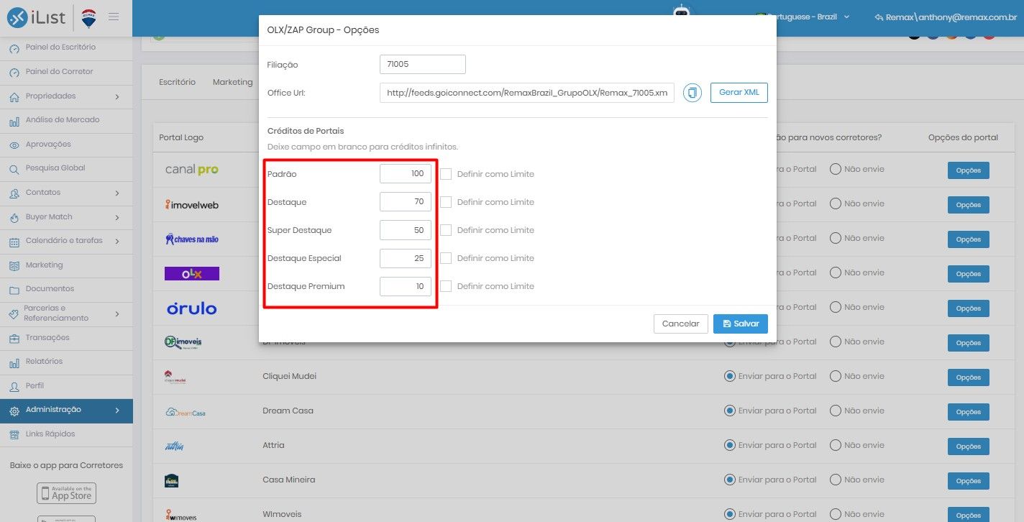Image resolution: width=1024 pixels, height=522 pixels.
Task: Check Definir como Limite for Destaque Especial
Action: point(446,258)
